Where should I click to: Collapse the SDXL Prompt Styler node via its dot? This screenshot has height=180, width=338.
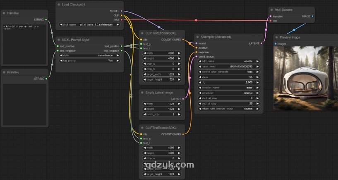pos(60,40)
